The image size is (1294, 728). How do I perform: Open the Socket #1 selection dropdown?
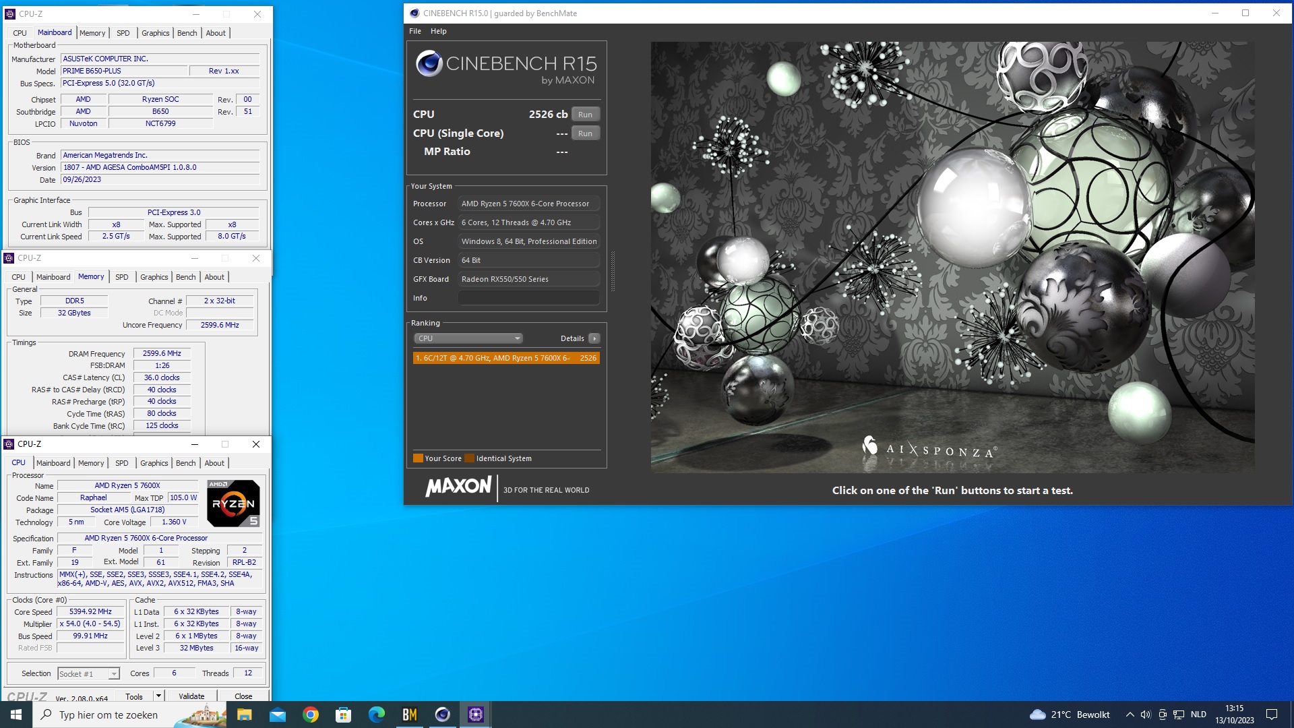pyautogui.click(x=88, y=673)
